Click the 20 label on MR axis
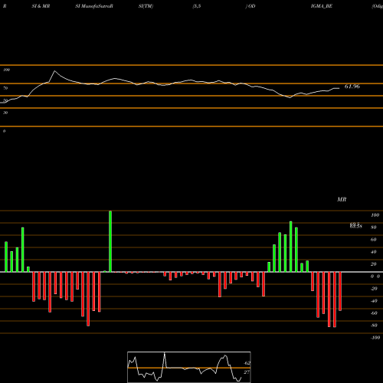 374,264
